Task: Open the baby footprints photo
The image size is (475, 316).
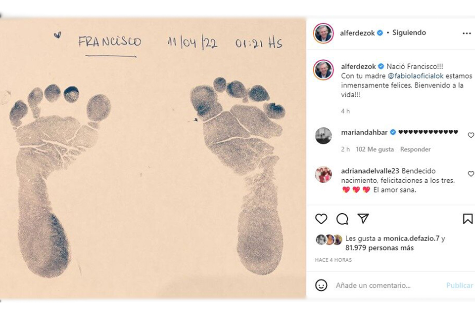Action: (153, 159)
